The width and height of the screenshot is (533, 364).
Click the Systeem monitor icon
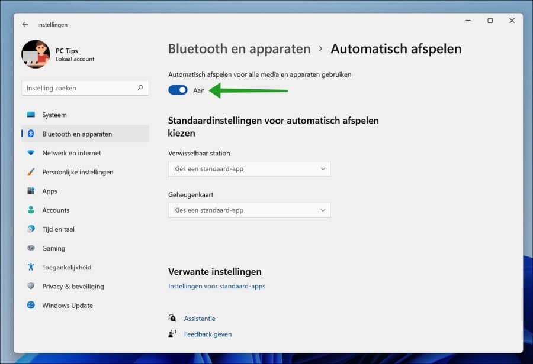point(31,115)
